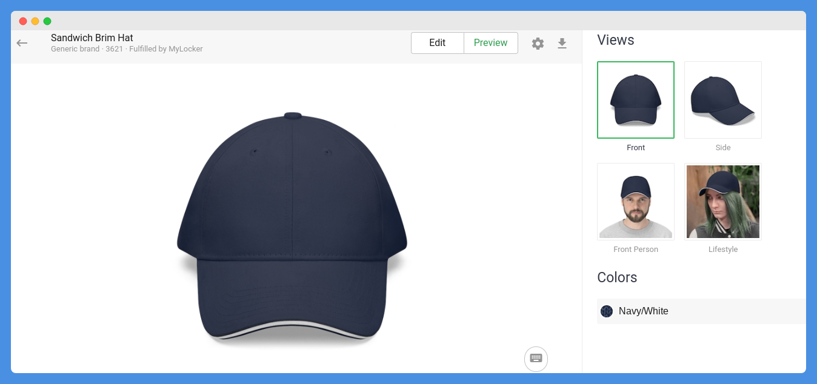Maximize the window with the green button

click(x=47, y=21)
